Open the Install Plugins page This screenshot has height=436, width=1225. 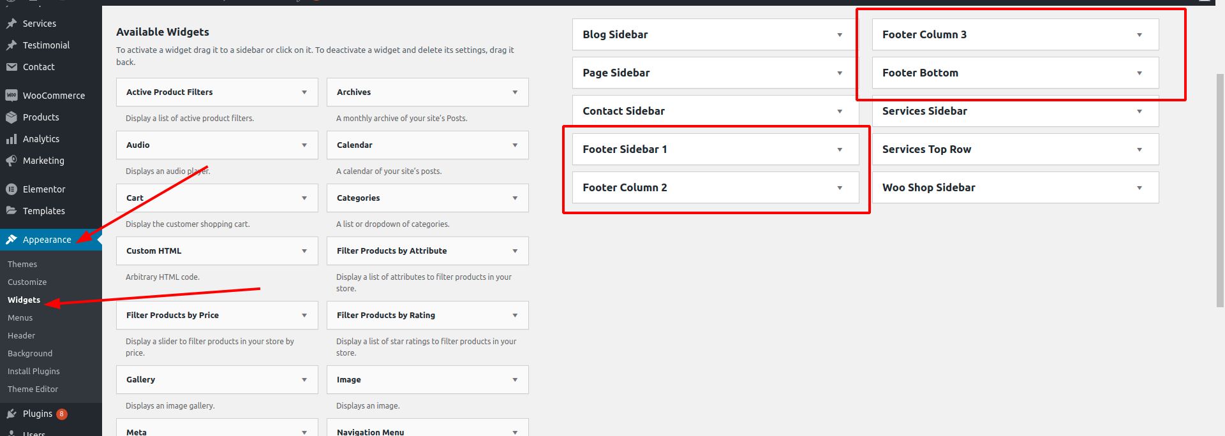[x=33, y=371]
